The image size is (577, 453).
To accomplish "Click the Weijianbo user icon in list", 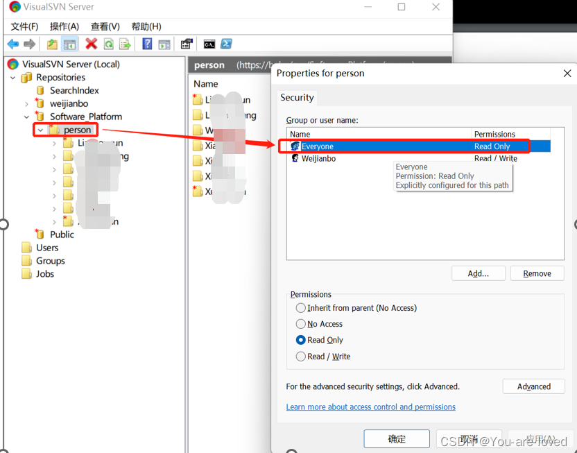I will (295, 158).
